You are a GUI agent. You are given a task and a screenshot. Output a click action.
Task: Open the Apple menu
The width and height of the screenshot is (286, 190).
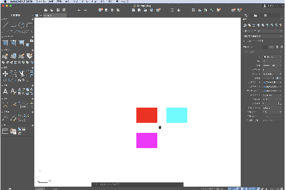coord(5,1)
